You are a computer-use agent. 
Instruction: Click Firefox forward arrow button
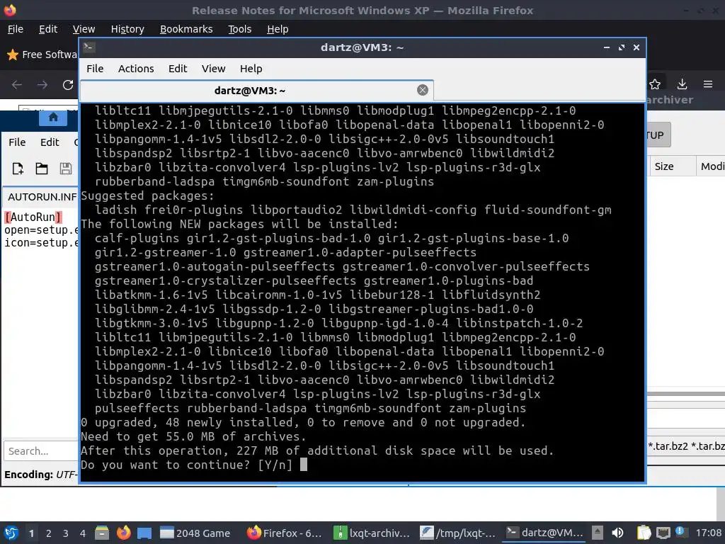click(x=42, y=85)
